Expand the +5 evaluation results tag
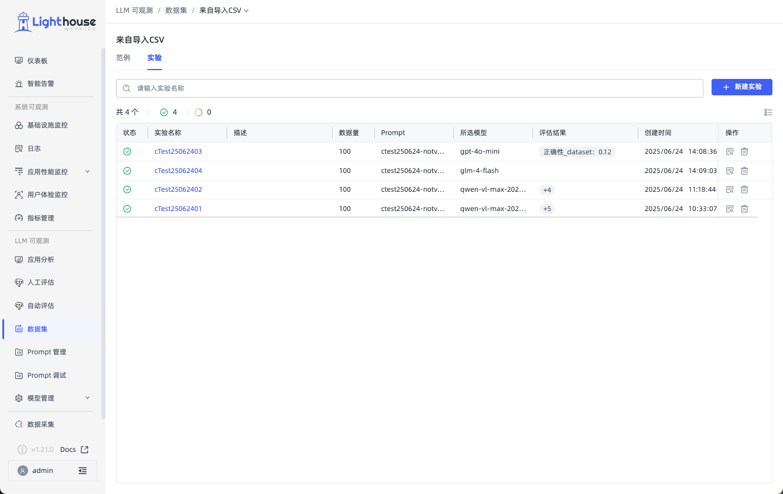 coord(547,209)
